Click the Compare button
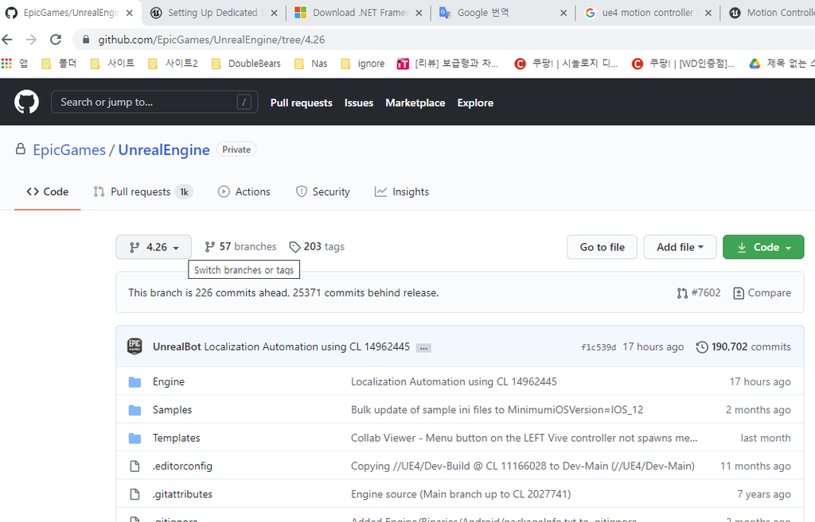815x522 pixels. click(x=762, y=292)
